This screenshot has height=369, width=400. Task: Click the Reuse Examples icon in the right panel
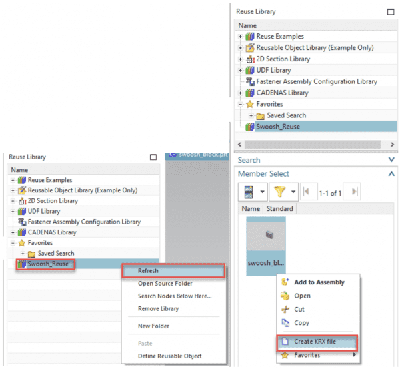pyautogui.click(x=250, y=37)
